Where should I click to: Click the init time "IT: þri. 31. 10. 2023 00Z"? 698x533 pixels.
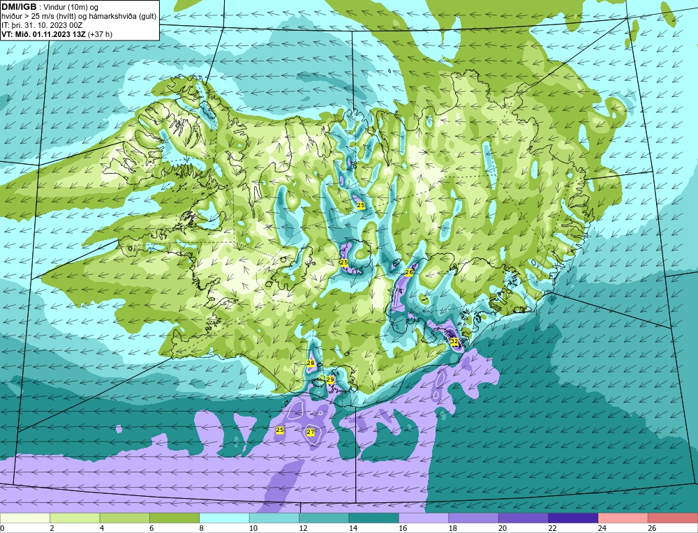tap(42, 25)
